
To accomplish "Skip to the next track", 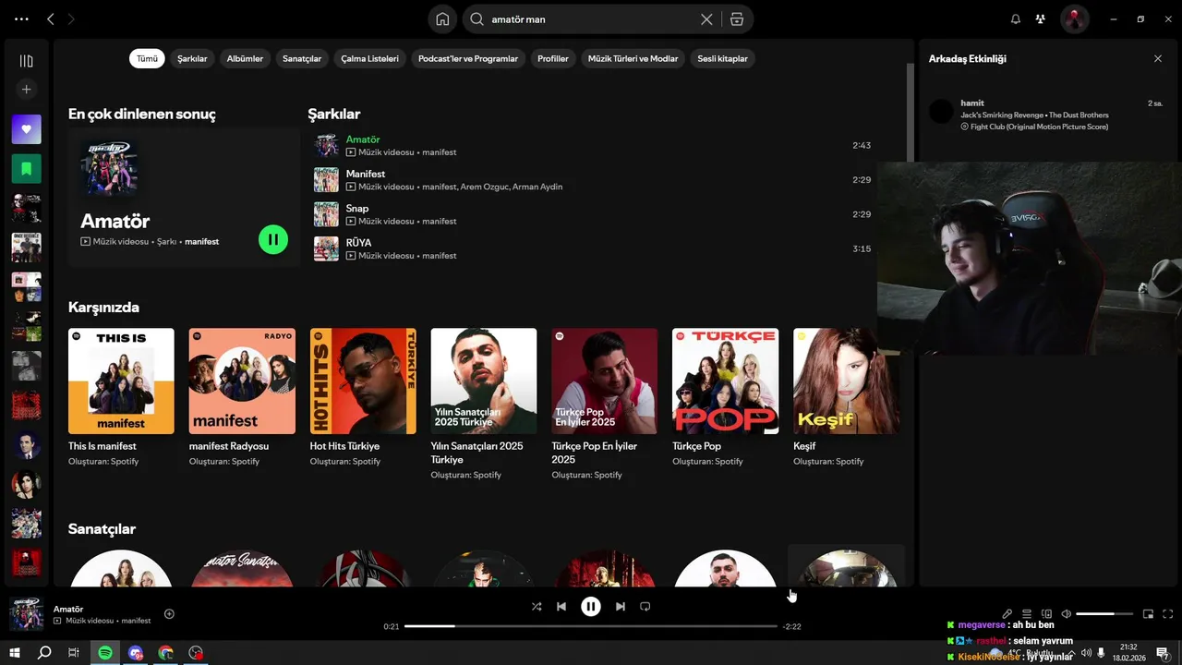I will pos(621,607).
